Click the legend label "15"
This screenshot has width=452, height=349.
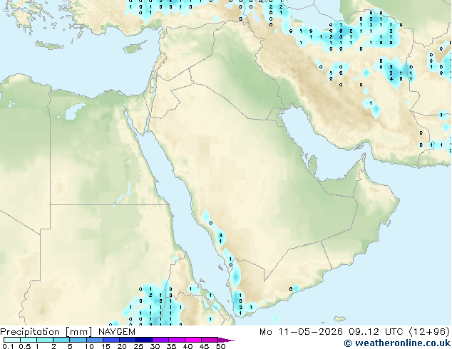105,346
